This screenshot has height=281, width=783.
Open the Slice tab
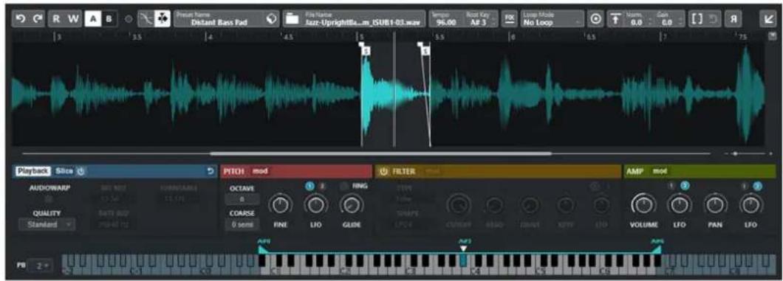click(x=64, y=171)
